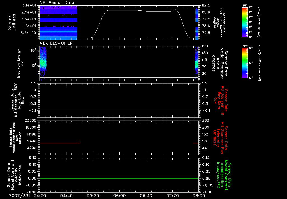Click the "05:20" time axis label
This screenshot has width=287, height=199.
click(93, 196)
